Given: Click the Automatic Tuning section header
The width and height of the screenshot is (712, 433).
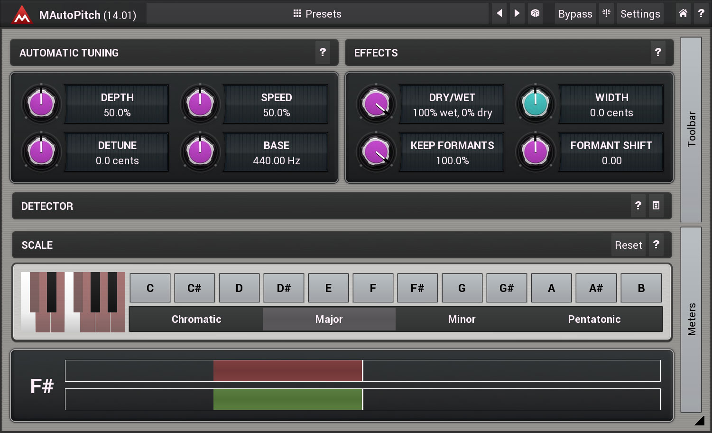Looking at the screenshot, I should 174,52.
